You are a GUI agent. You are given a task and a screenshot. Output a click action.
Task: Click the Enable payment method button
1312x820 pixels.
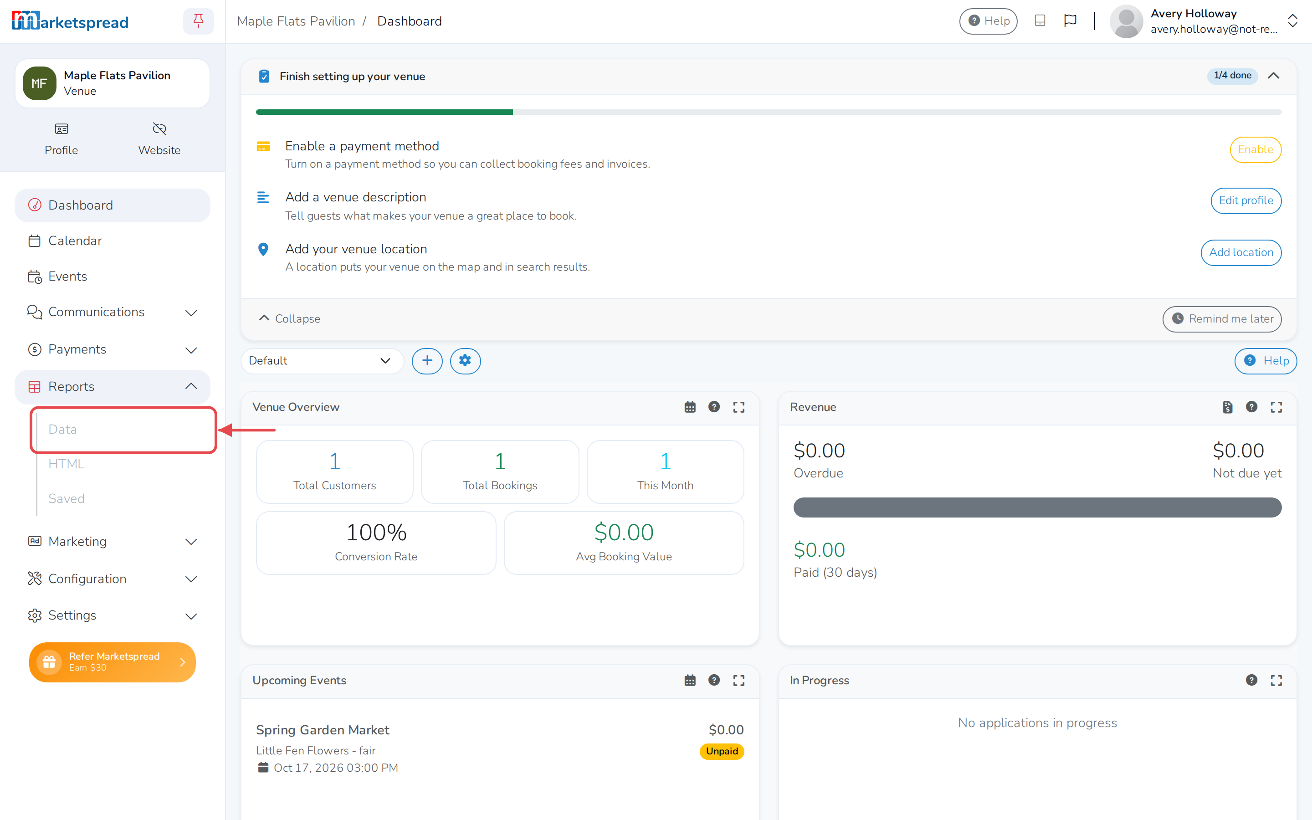[1255, 150]
